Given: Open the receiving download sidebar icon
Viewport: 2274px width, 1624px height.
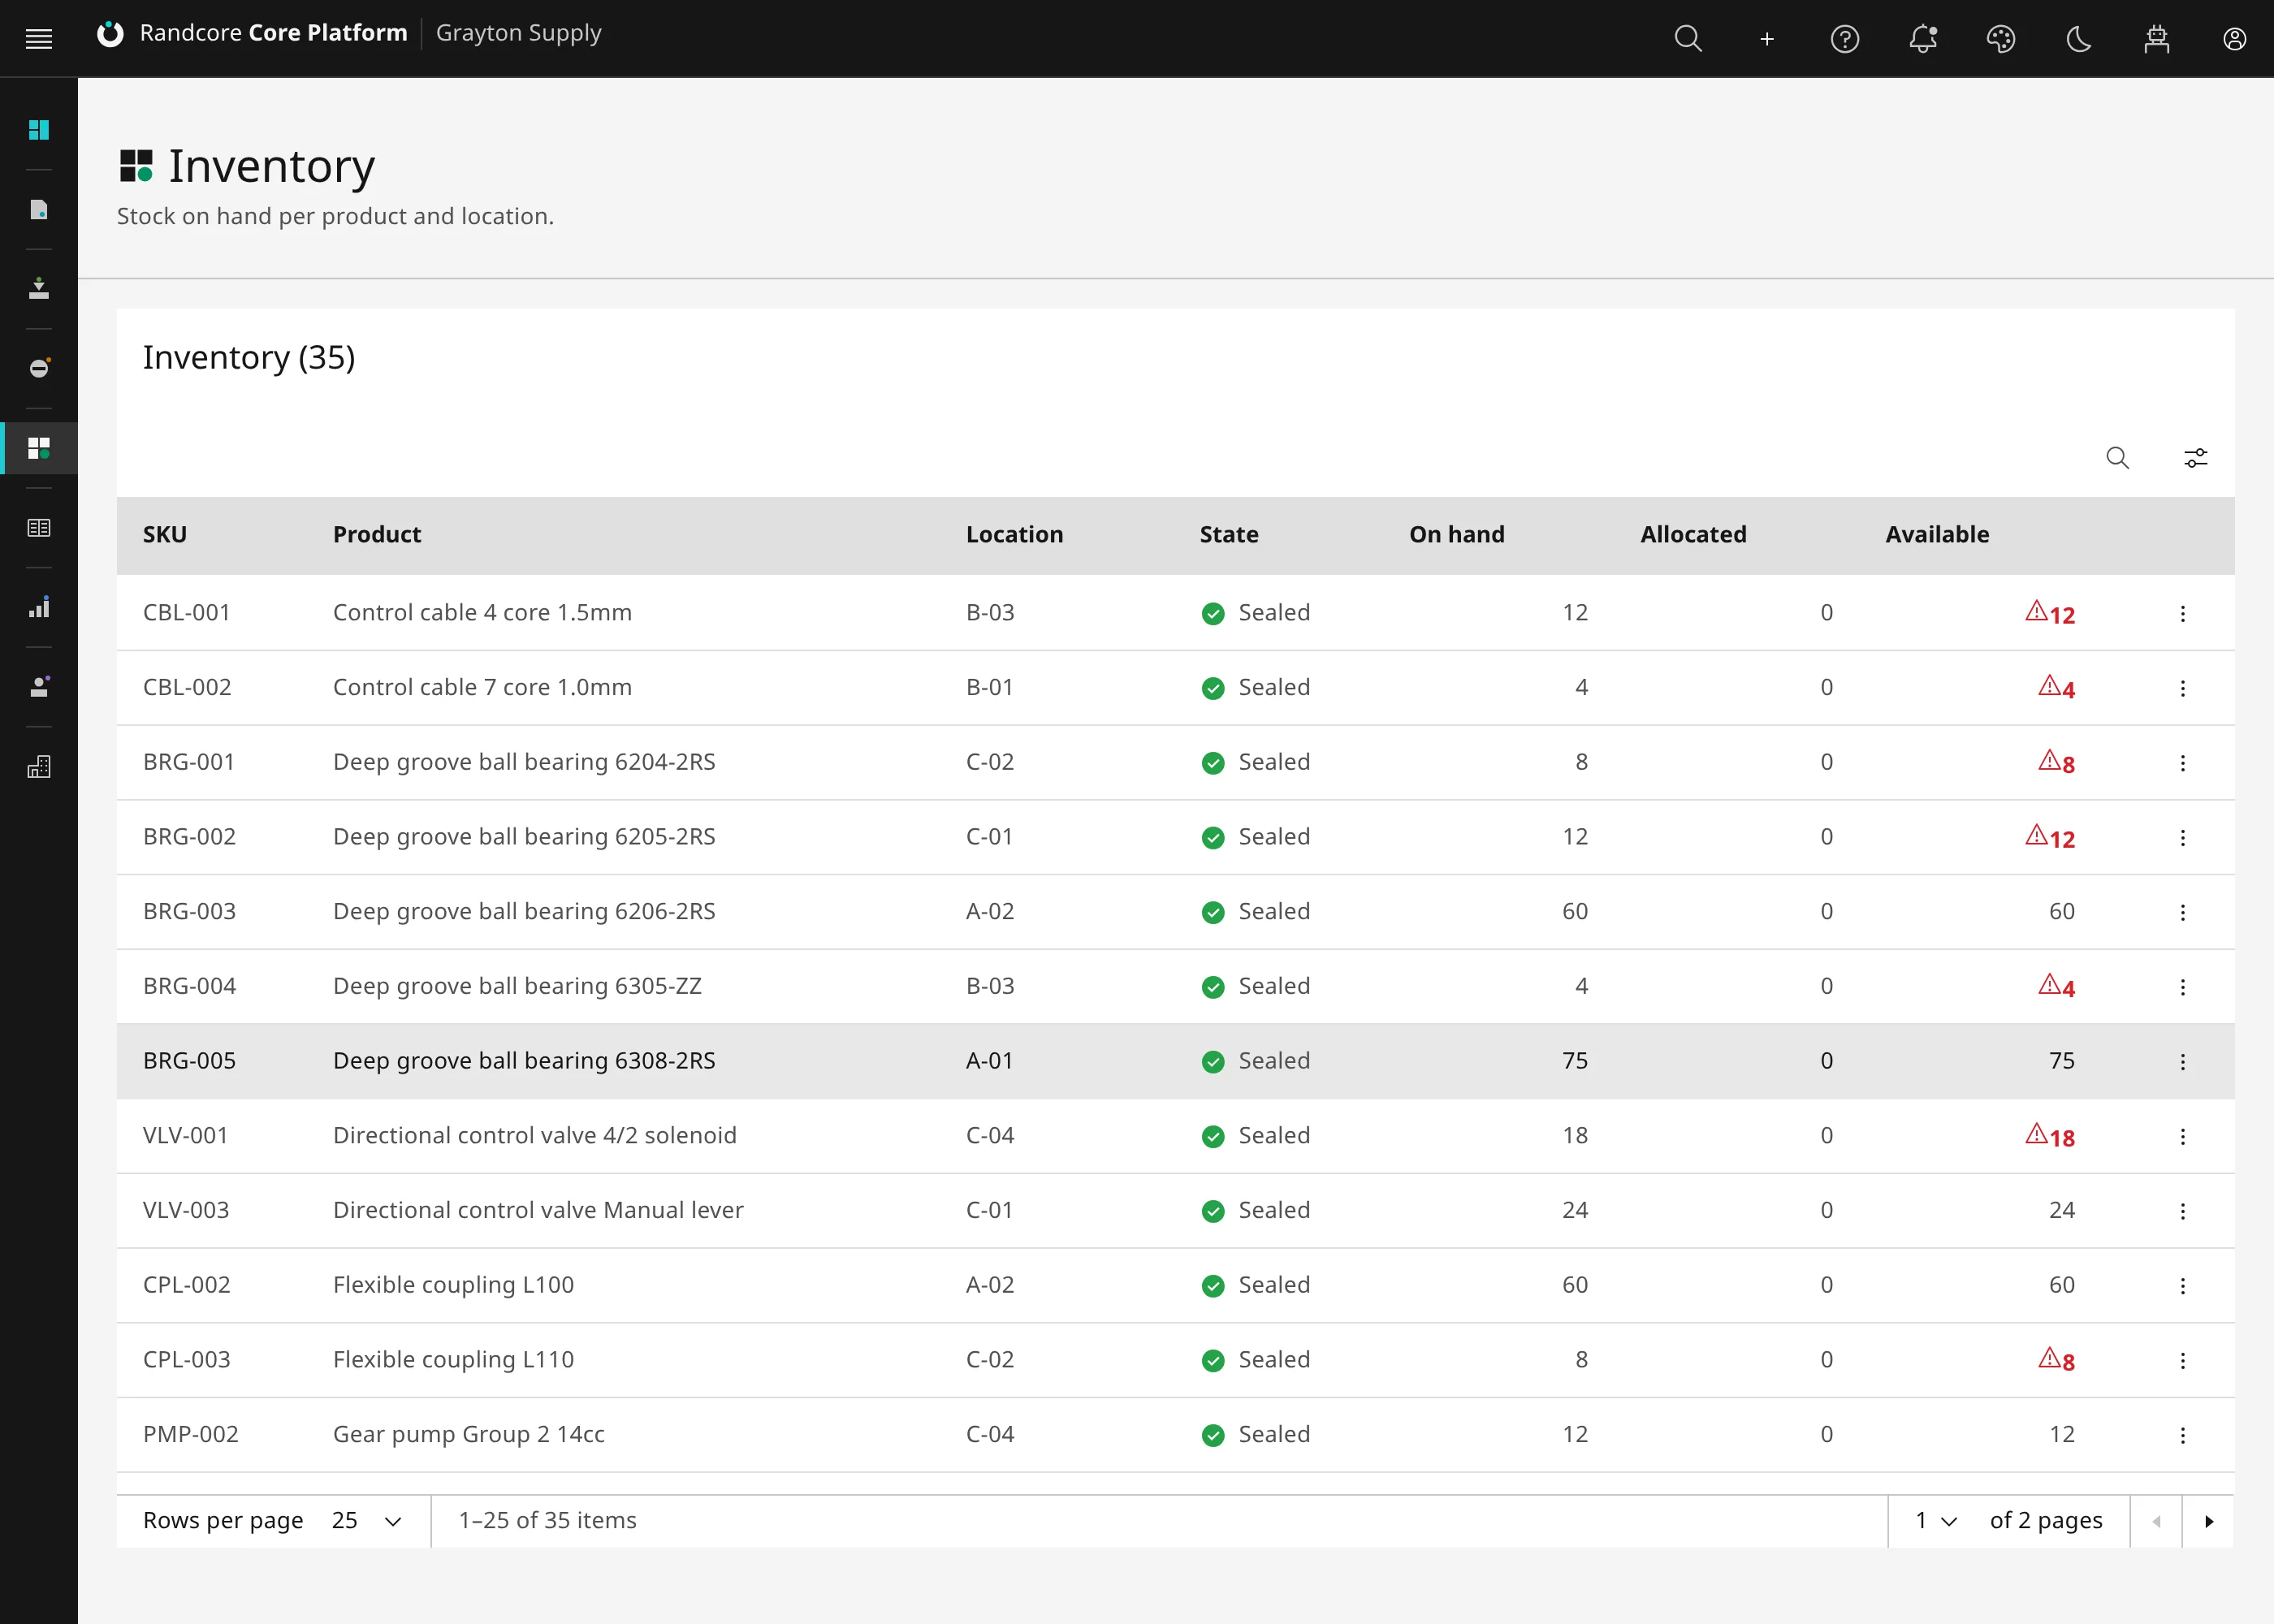Looking at the screenshot, I should 39,289.
